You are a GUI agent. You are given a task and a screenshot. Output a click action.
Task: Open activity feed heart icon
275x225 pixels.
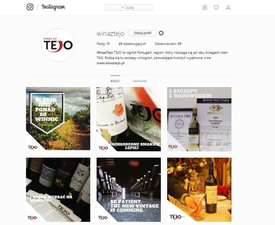pos(216,7)
